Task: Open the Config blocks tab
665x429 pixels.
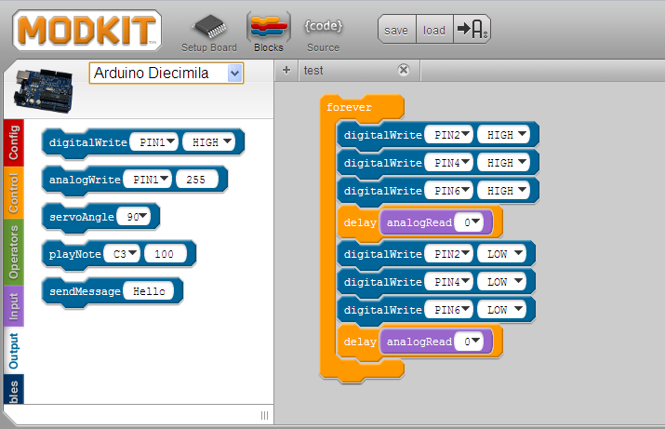Action: pyautogui.click(x=14, y=143)
